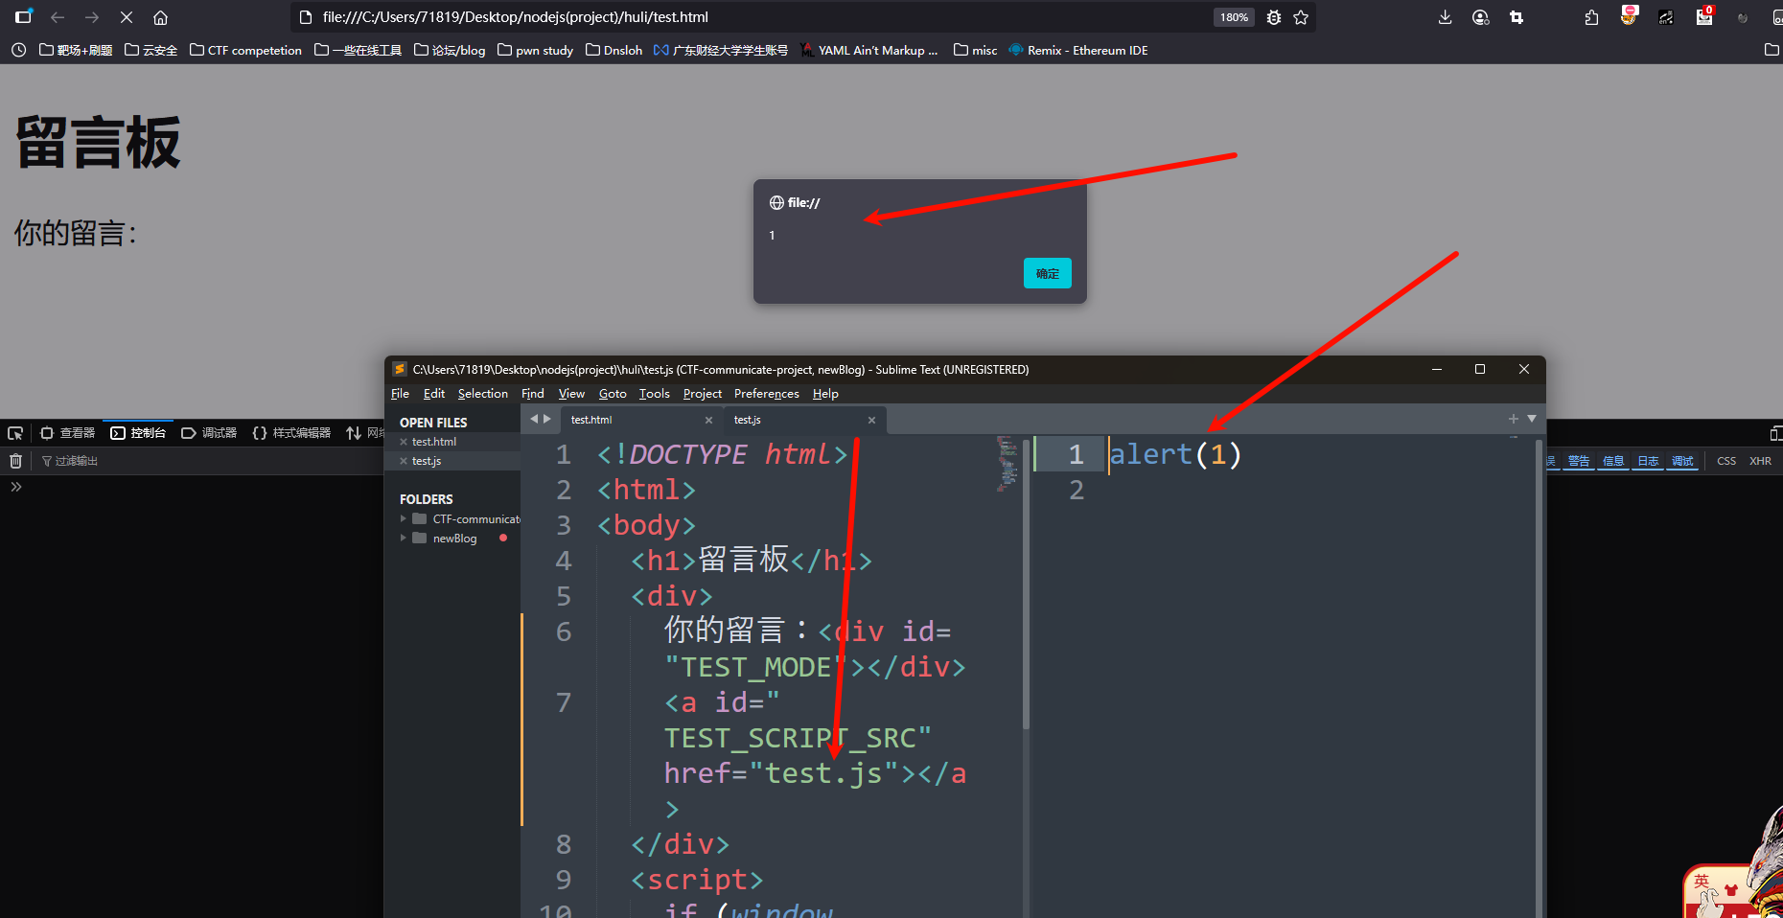Open the 广东财经大学学生账号 bookmark
Image resolution: width=1783 pixels, height=918 pixels.
(721, 50)
